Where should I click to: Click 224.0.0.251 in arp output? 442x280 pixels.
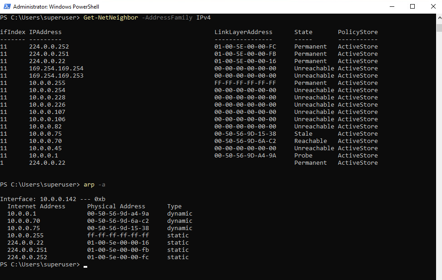[27, 250]
